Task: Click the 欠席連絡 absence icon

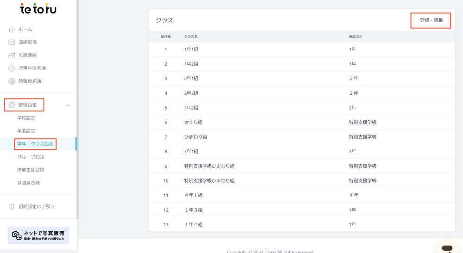Action: point(12,55)
